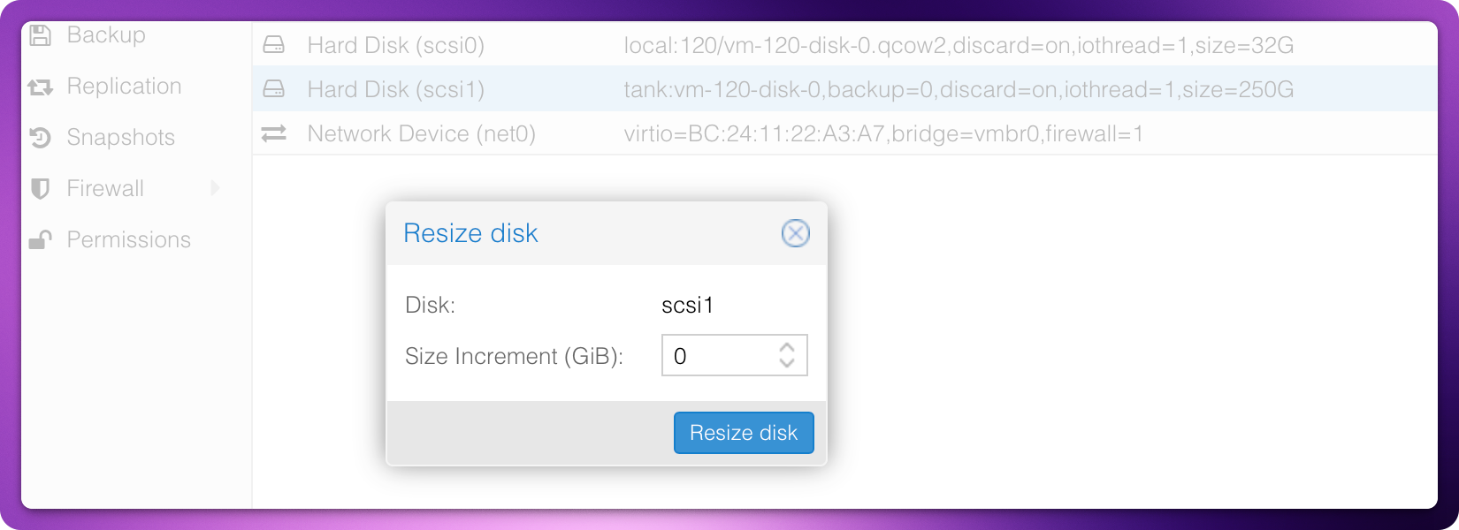Decrease Size Increment with down spinner arrow
The height and width of the screenshot is (530, 1459).
click(787, 362)
